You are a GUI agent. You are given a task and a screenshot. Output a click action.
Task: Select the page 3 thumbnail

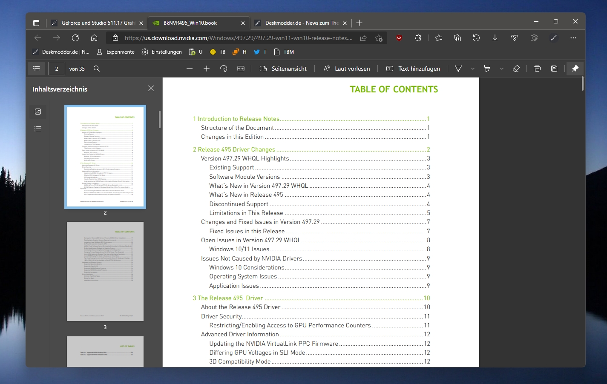click(x=105, y=271)
